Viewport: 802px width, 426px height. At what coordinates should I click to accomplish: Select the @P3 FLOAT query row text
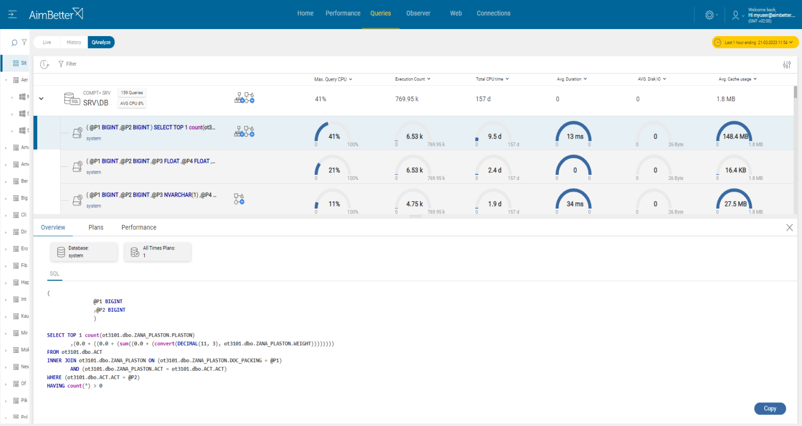click(150, 161)
